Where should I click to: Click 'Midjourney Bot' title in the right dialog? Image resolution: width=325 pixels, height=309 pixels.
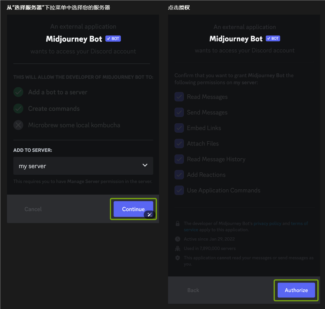(236, 39)
